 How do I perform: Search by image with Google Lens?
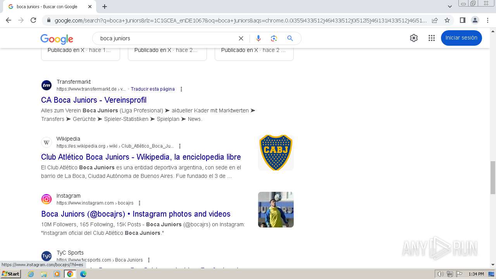click(274, 38)
